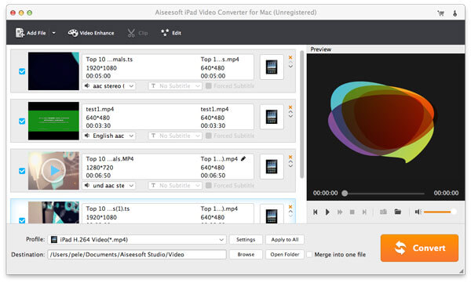
Task: Click the play button in preview controls
Action: click(x=327, y=212)
